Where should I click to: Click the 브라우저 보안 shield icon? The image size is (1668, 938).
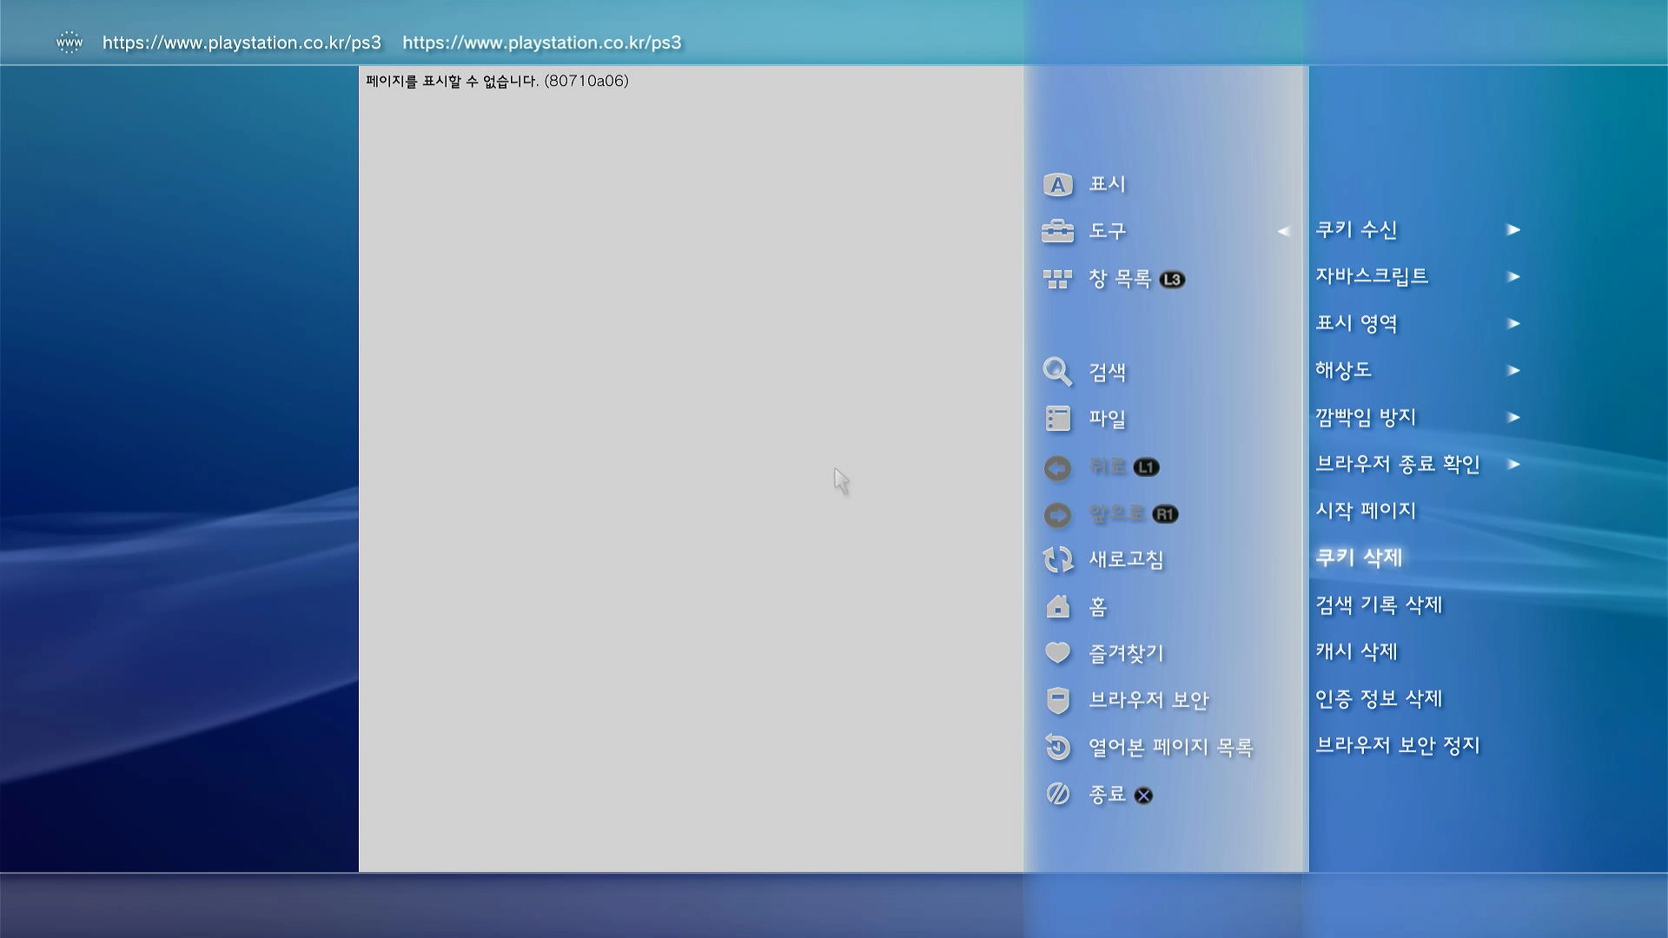tap(1057, 700)
